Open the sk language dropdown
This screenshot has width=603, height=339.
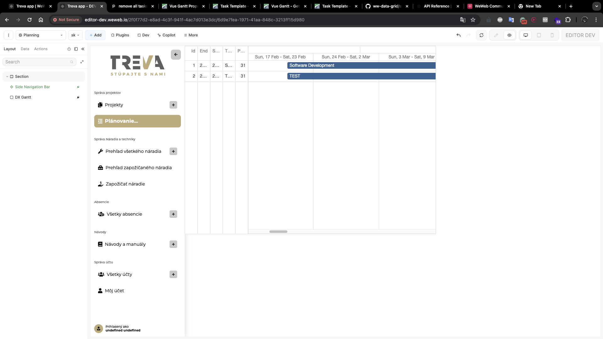[x=75, y=35]
